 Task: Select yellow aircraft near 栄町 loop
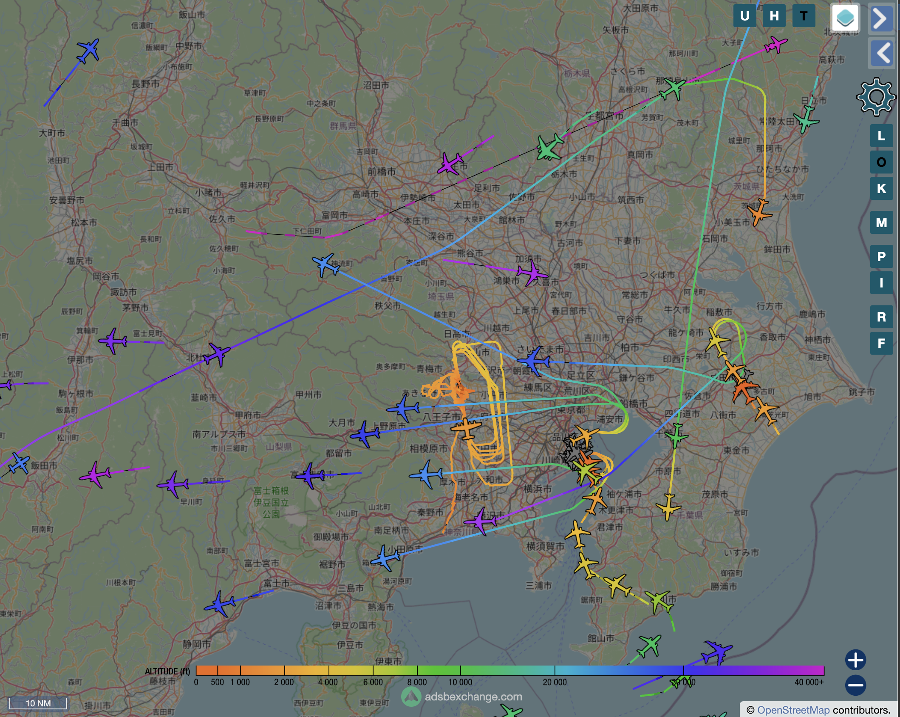point(718,342)
